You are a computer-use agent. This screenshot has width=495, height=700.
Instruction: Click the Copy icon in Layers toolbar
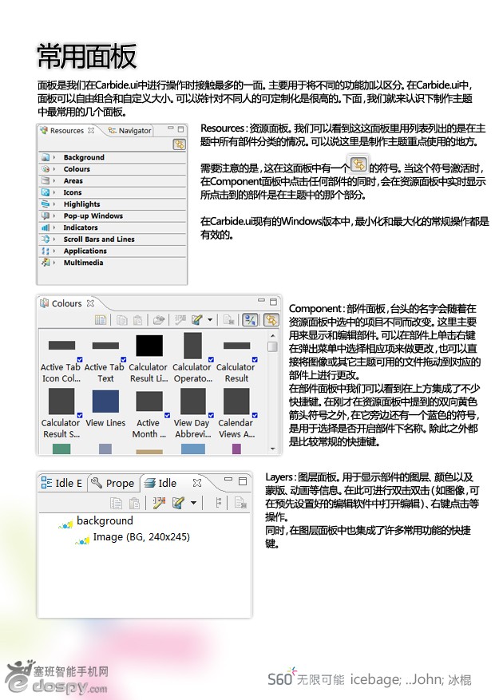coord(116,503)
